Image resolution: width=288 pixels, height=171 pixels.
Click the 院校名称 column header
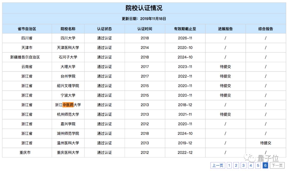pos(68,29)
